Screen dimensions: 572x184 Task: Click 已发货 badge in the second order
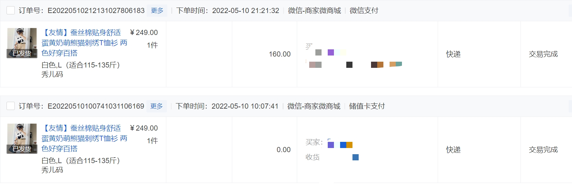click(x=22, y=149)
